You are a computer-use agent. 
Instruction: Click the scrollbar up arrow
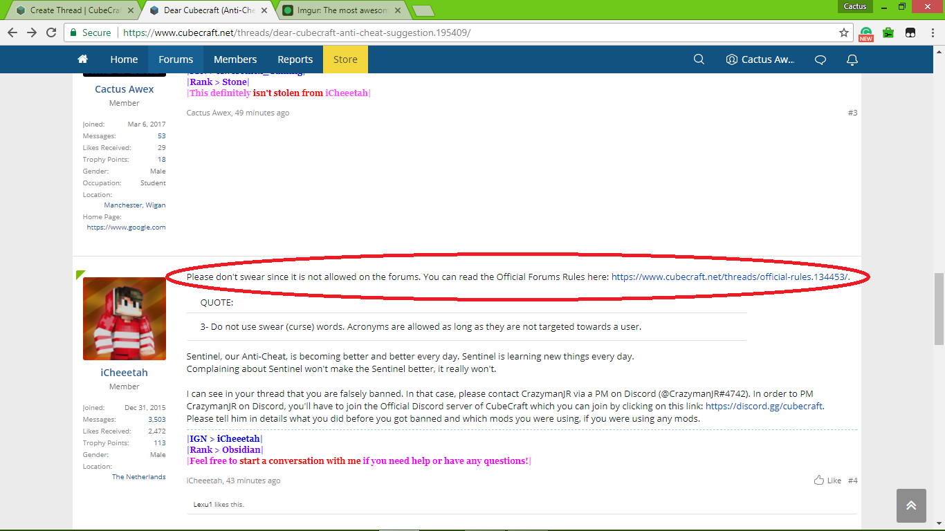(x=939, y=51)
